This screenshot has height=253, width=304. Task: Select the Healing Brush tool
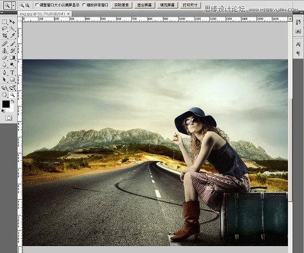4,44
